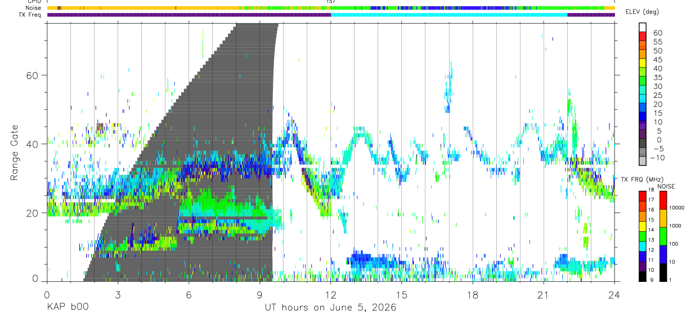Click the 'UT hours on June 5, 2026' axis title
691x319 pixels.
coord(330,307)
